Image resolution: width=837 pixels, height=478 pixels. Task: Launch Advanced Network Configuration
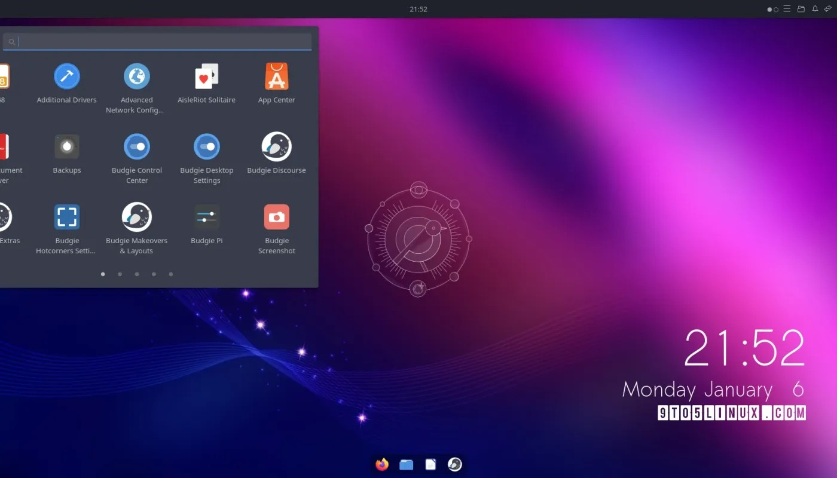(137, 76)
